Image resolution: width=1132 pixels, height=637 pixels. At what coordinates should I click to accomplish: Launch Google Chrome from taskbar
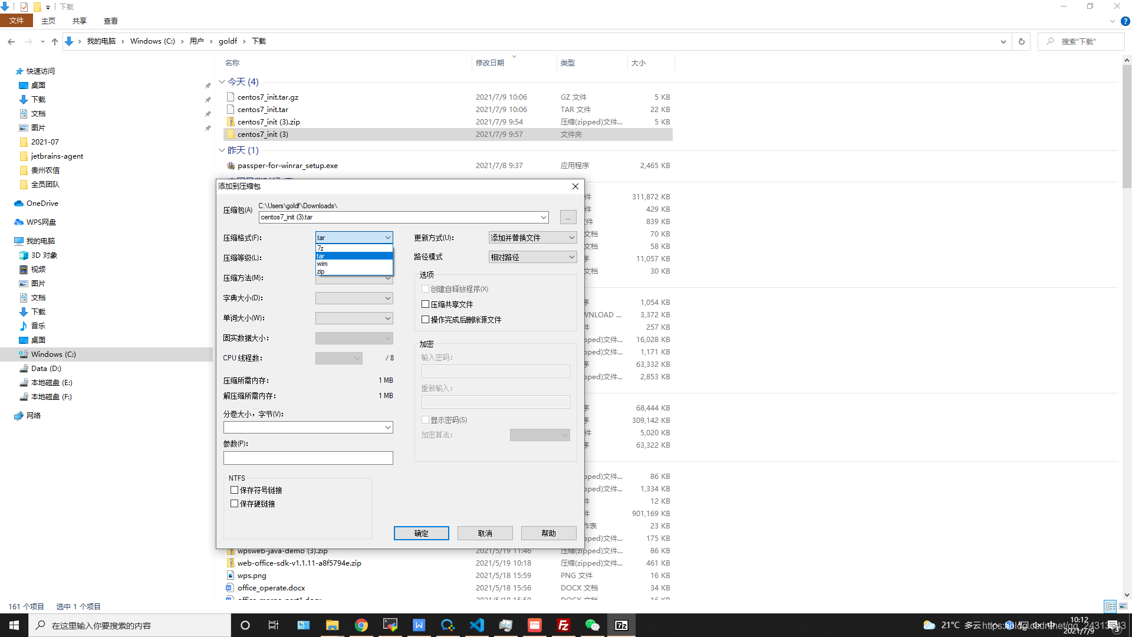(361, 625)
